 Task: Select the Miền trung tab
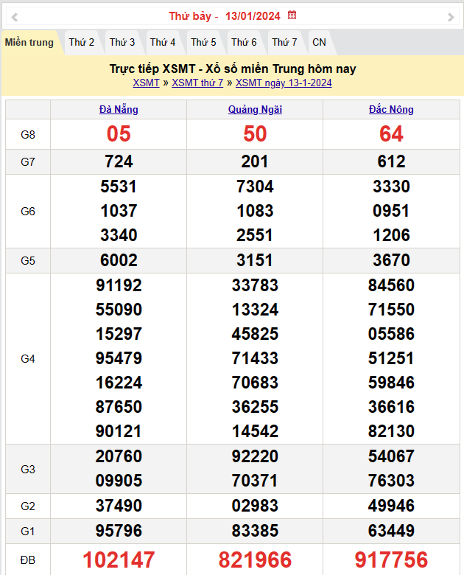click(x=29, y=43)
